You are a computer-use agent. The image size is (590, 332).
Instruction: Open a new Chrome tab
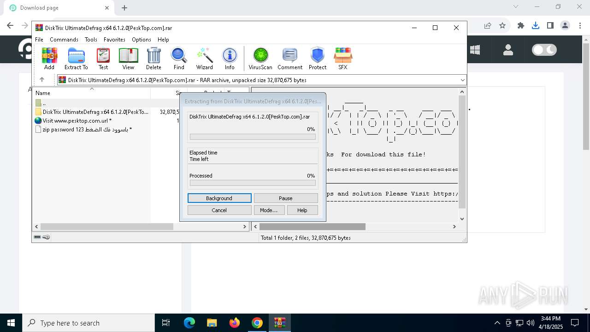point(124,7)
